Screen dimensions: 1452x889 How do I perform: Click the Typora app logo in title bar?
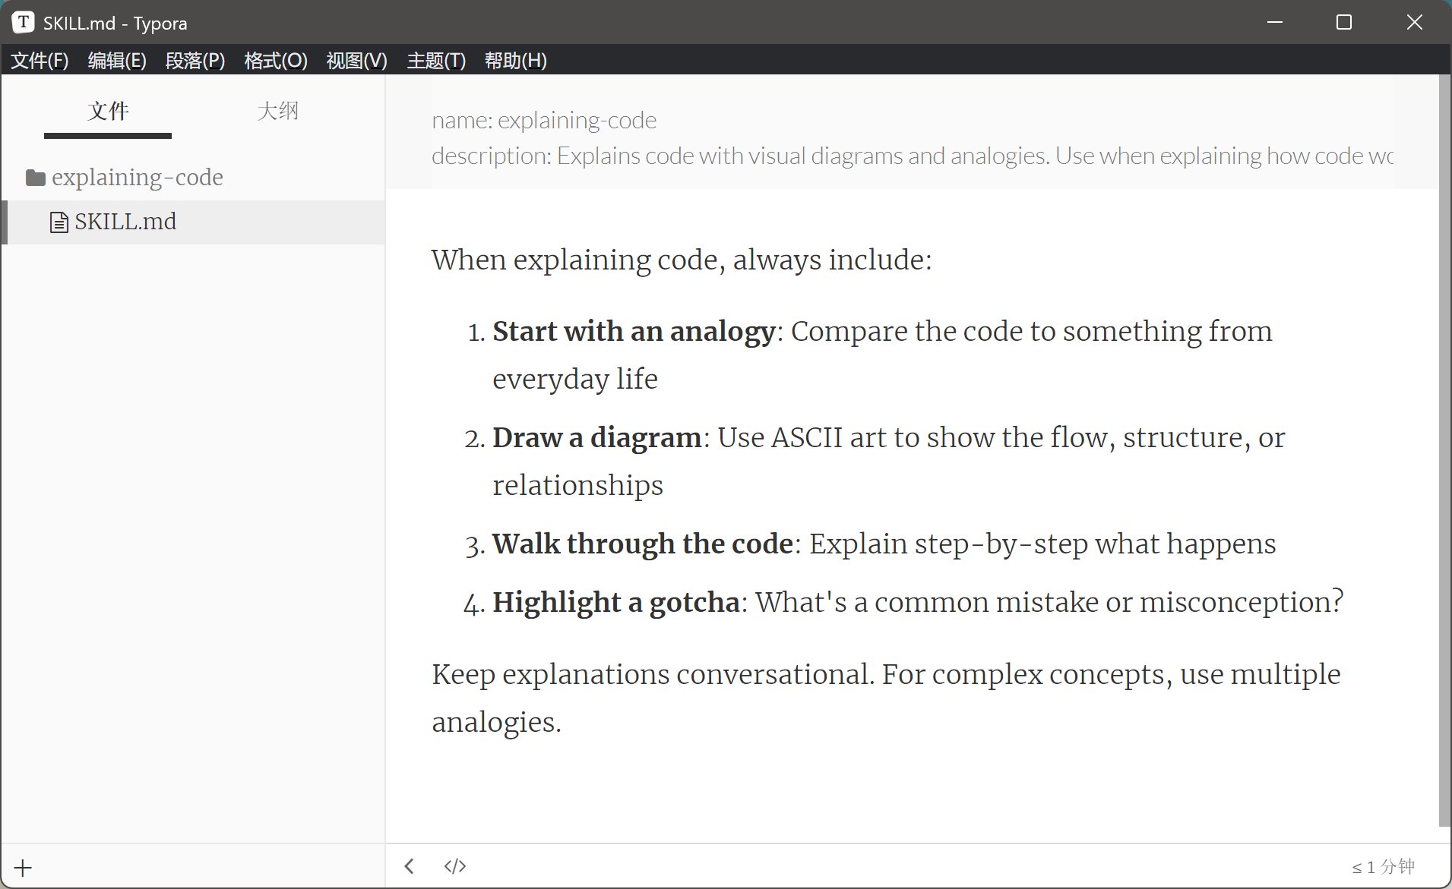[23, 22]
